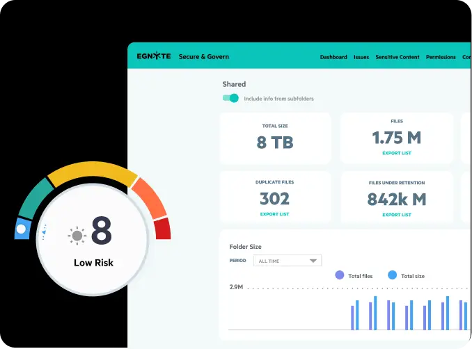This screenshot has width=472, height=349.
Task: Click the dark red segment of risk gauge
Action: click(163, 229)
